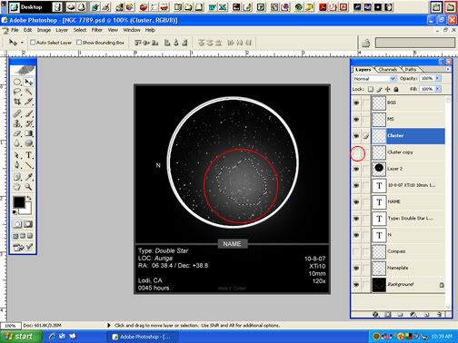
Task: Enable Auto Select Layer checkbox
Action: click(33, 43)
